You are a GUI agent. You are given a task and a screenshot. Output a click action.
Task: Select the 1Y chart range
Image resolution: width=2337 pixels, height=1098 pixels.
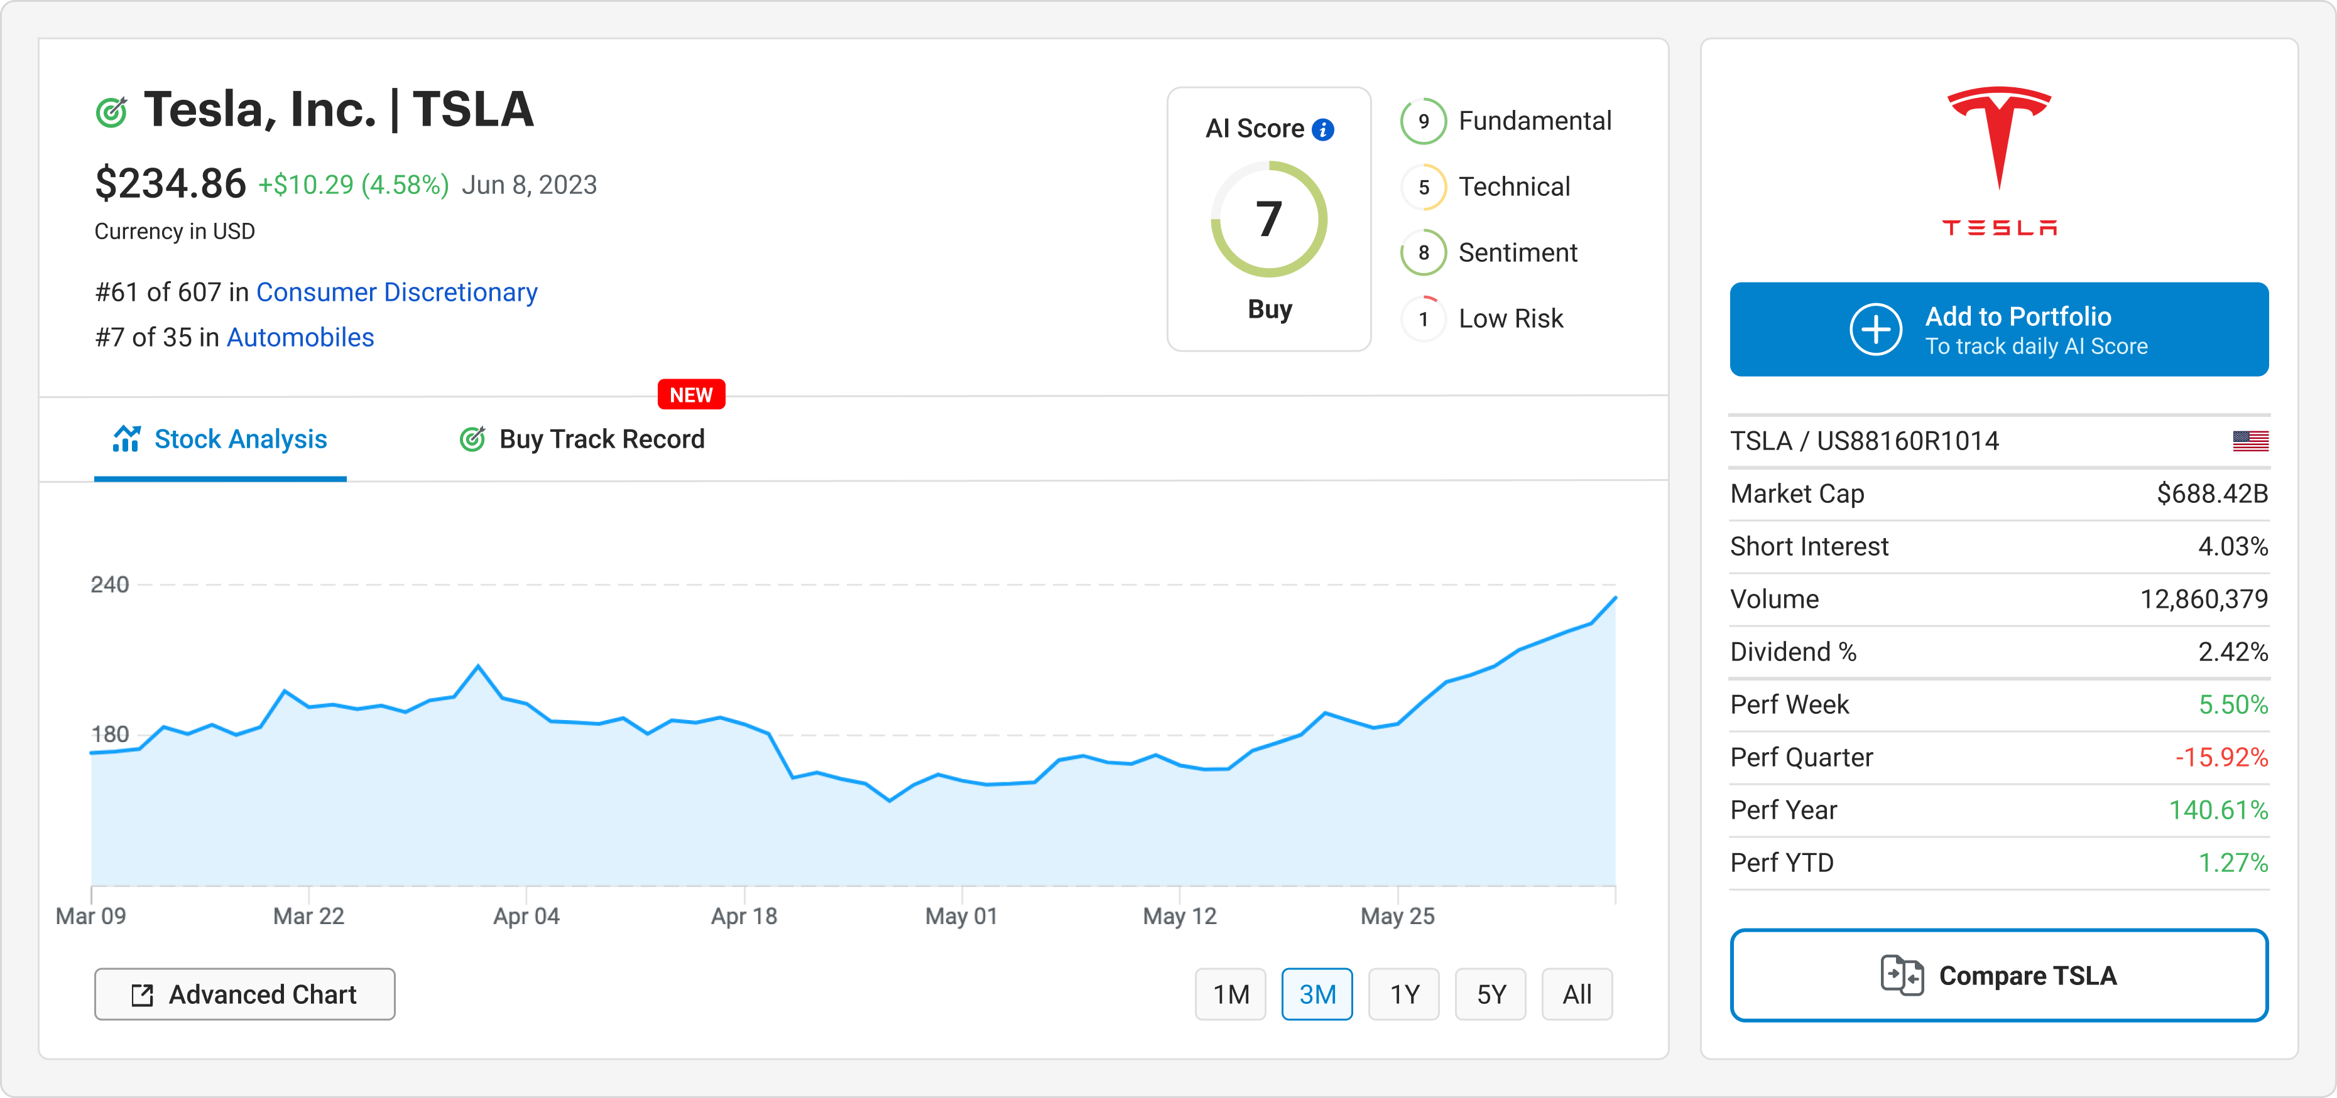pos(1403,994)
